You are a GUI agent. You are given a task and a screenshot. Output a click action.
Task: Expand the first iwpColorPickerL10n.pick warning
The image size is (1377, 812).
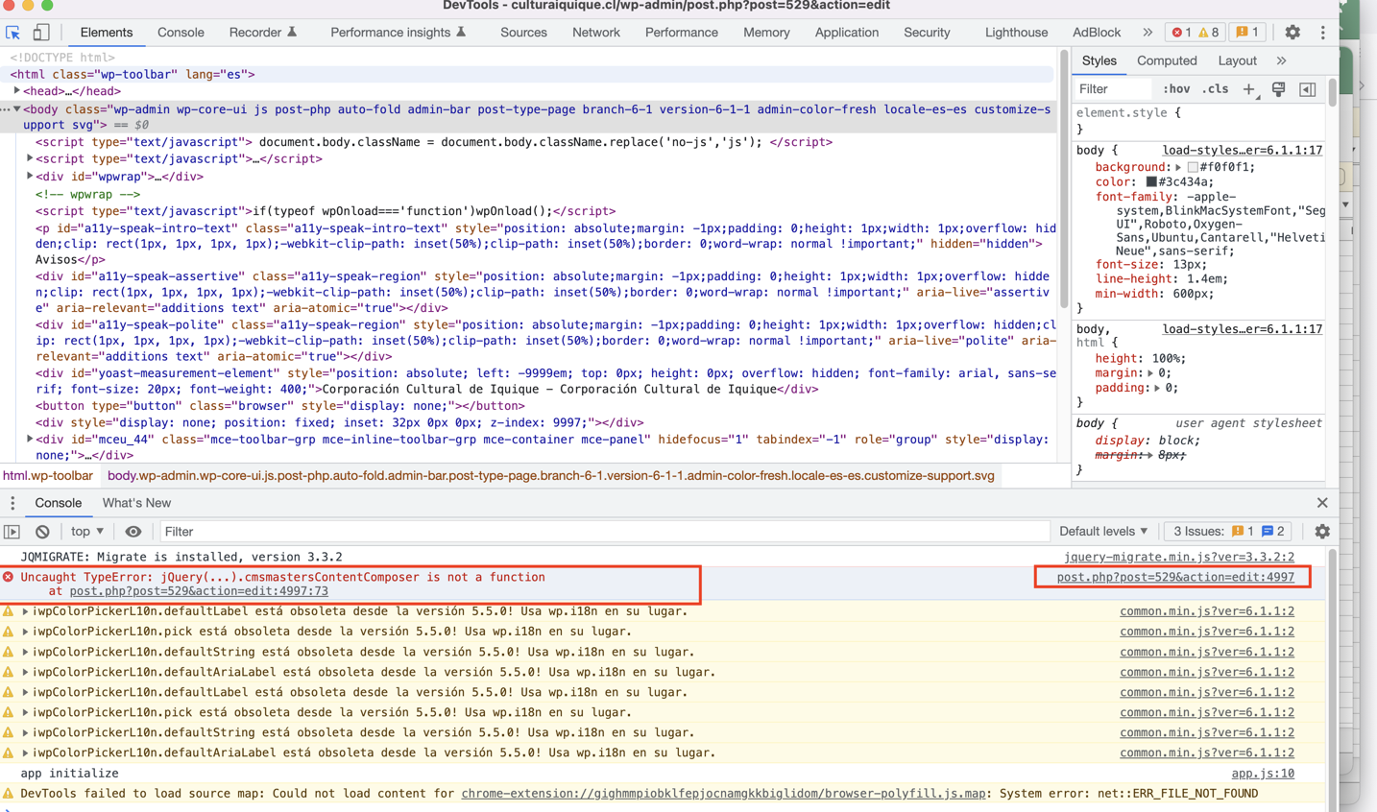[x=25, y=632]
